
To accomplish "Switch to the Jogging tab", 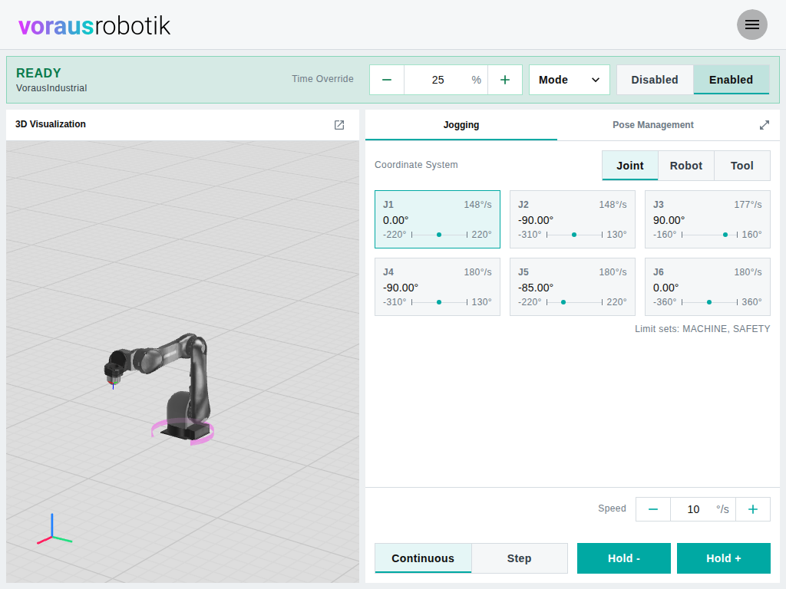I will [461, 125].
